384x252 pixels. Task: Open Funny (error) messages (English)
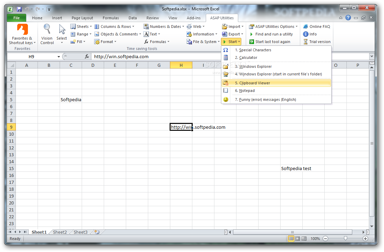276,99
